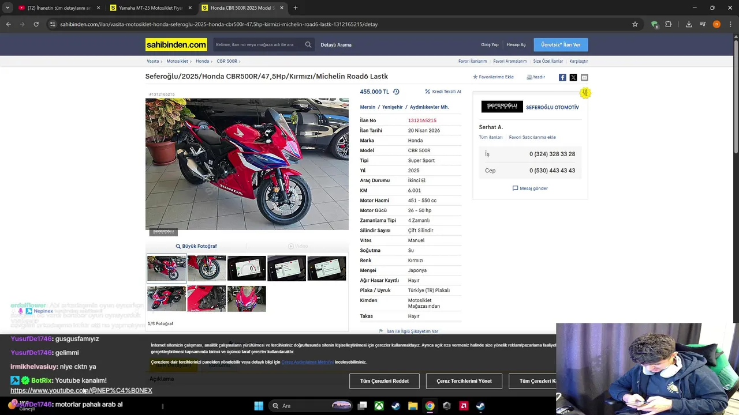739x415 pixels.
Task: Click Favori Satıcılarıma ekle link
Action: [532, 137]
